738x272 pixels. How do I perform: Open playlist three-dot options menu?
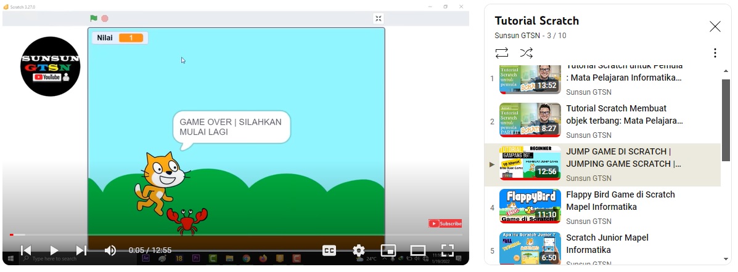pos(715,52)
